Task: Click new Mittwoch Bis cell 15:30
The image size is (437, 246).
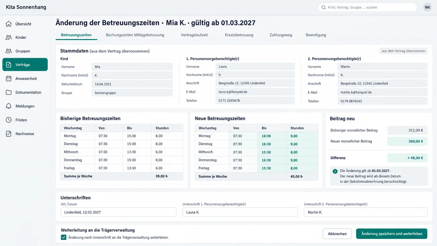Action: (x=272, y=152)
